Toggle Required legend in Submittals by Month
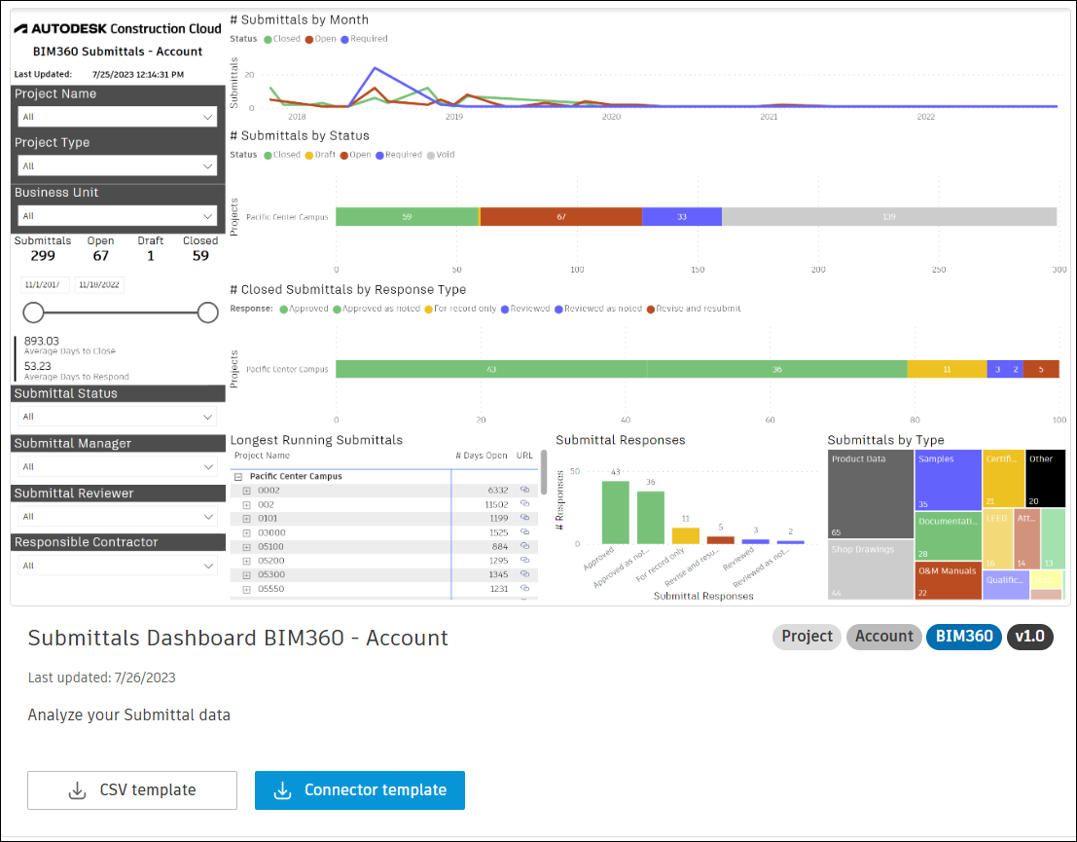 (x=364, y=39)
